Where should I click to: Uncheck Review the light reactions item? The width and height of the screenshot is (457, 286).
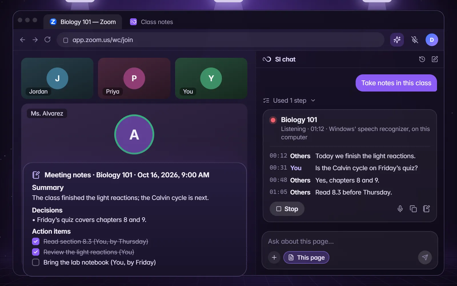point(36,252)
